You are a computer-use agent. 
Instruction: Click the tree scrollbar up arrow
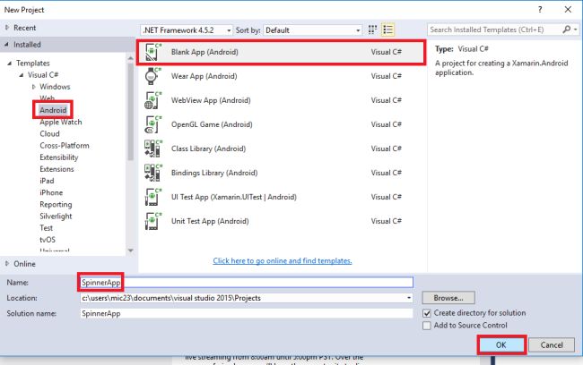131,58
